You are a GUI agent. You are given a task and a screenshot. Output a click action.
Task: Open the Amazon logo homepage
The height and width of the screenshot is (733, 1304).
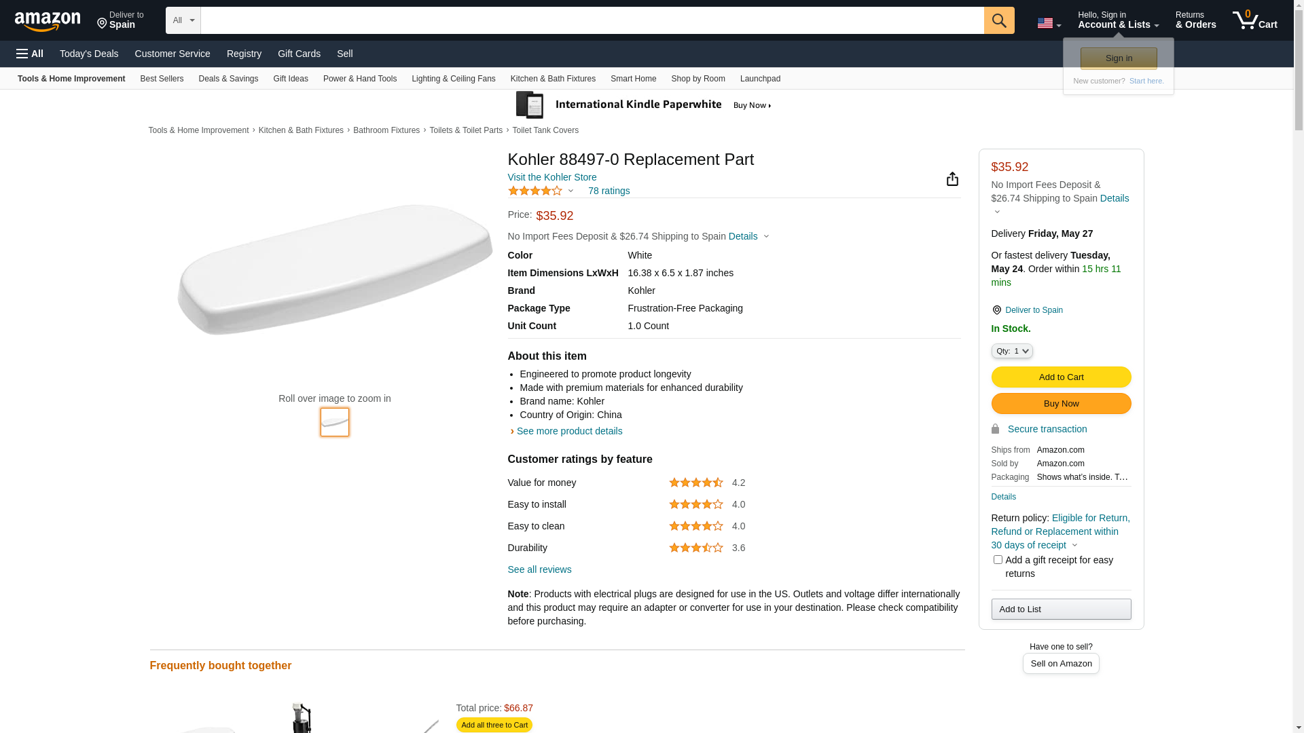coord(48,22)
